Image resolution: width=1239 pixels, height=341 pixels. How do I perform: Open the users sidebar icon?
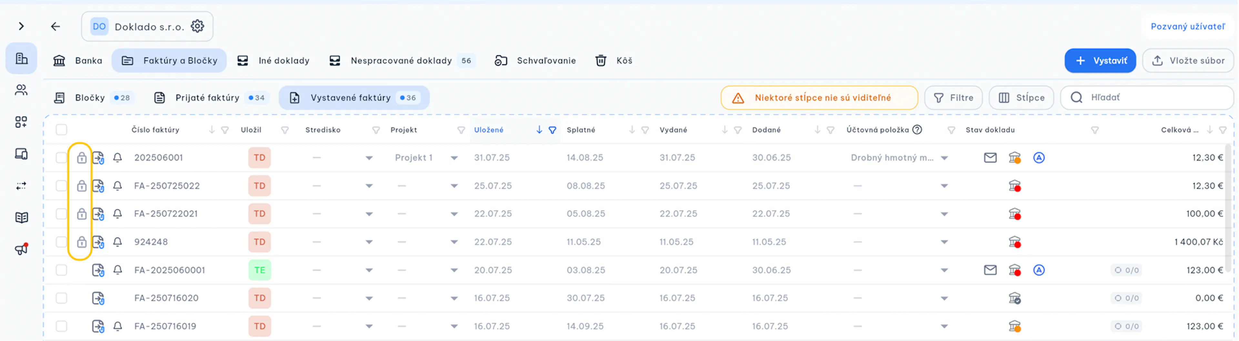tap(21, 90)
